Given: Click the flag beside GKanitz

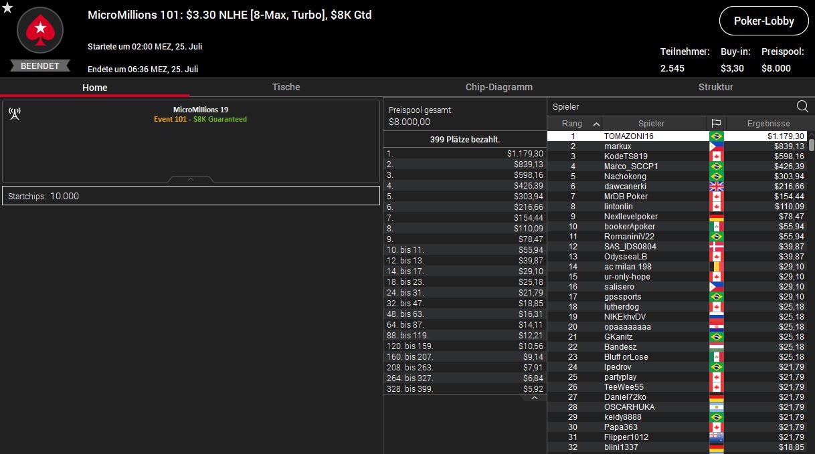Looking at the screenshot, I should tap(716, 337).
